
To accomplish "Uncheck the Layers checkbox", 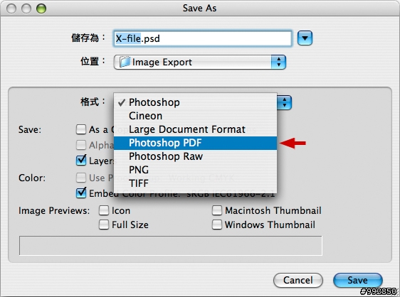I will pyautogui.click(x=81, y=161).
